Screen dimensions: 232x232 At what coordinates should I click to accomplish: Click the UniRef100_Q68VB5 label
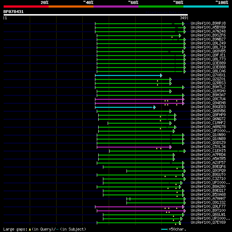pyautogui.click(x=208, y=51)
